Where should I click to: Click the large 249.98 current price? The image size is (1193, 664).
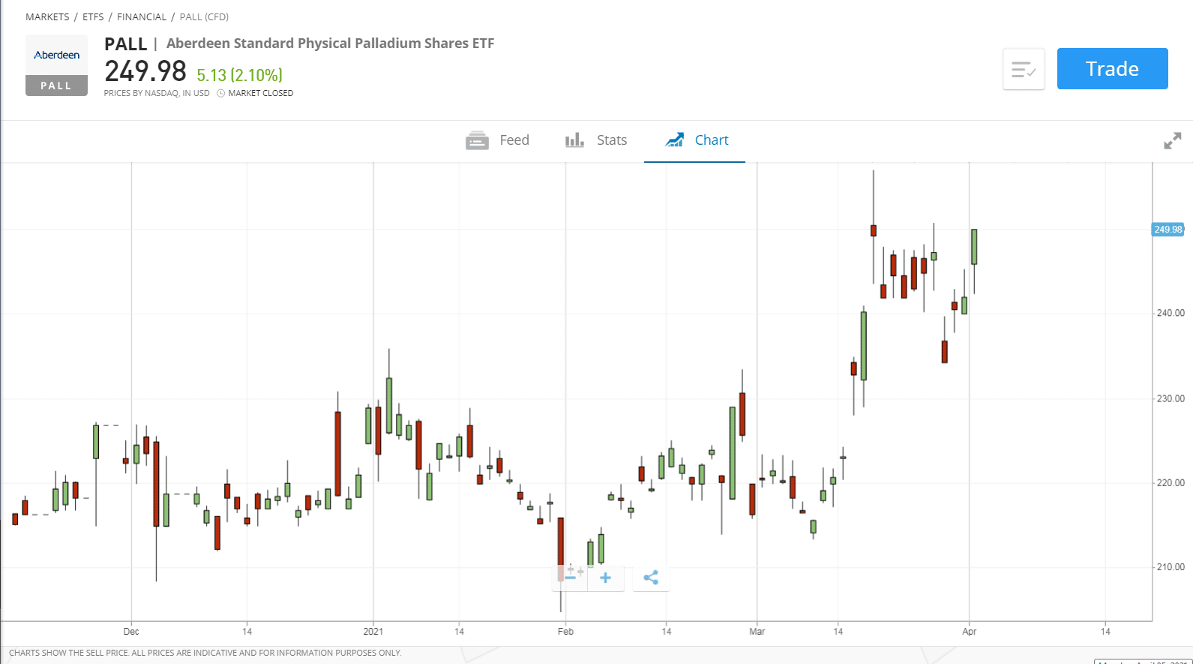[145, 72]
